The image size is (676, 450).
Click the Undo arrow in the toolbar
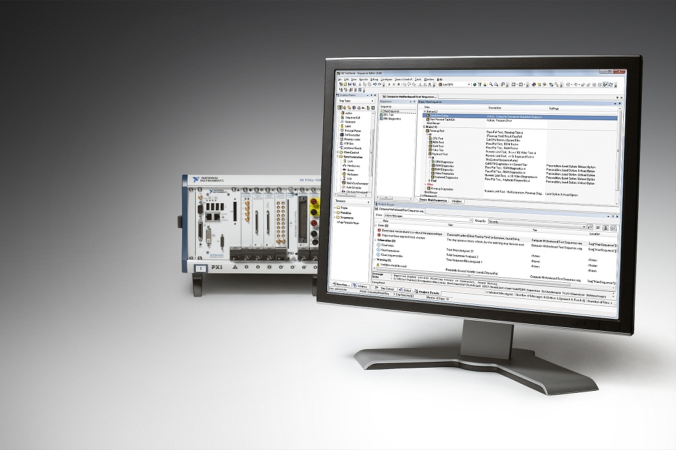point(375,84)
